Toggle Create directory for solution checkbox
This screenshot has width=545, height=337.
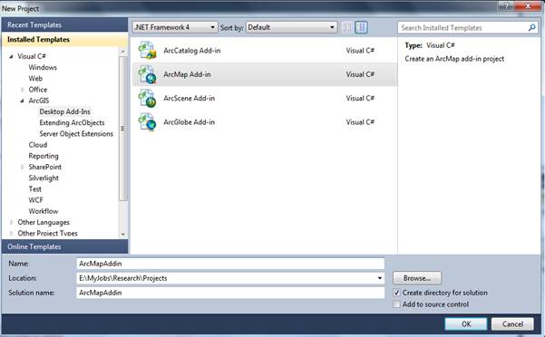[396, 293]
